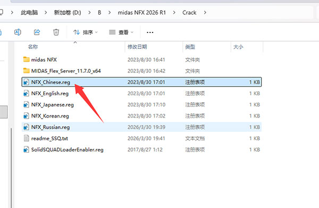This screenshot has width=319, height=208.
Task: Click the MIDAS_Flex_Server_11.7.0_x64 name
Action: click(66, 71)
